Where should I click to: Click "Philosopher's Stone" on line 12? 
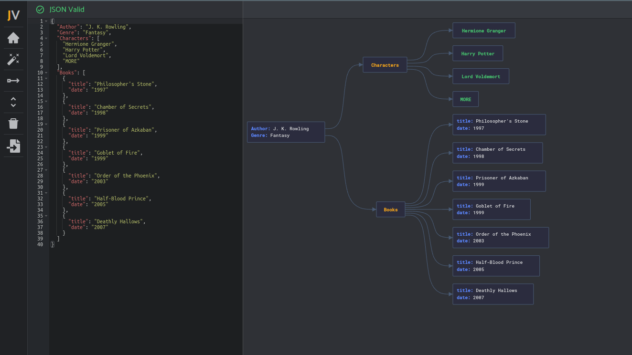tap(124, 84)
